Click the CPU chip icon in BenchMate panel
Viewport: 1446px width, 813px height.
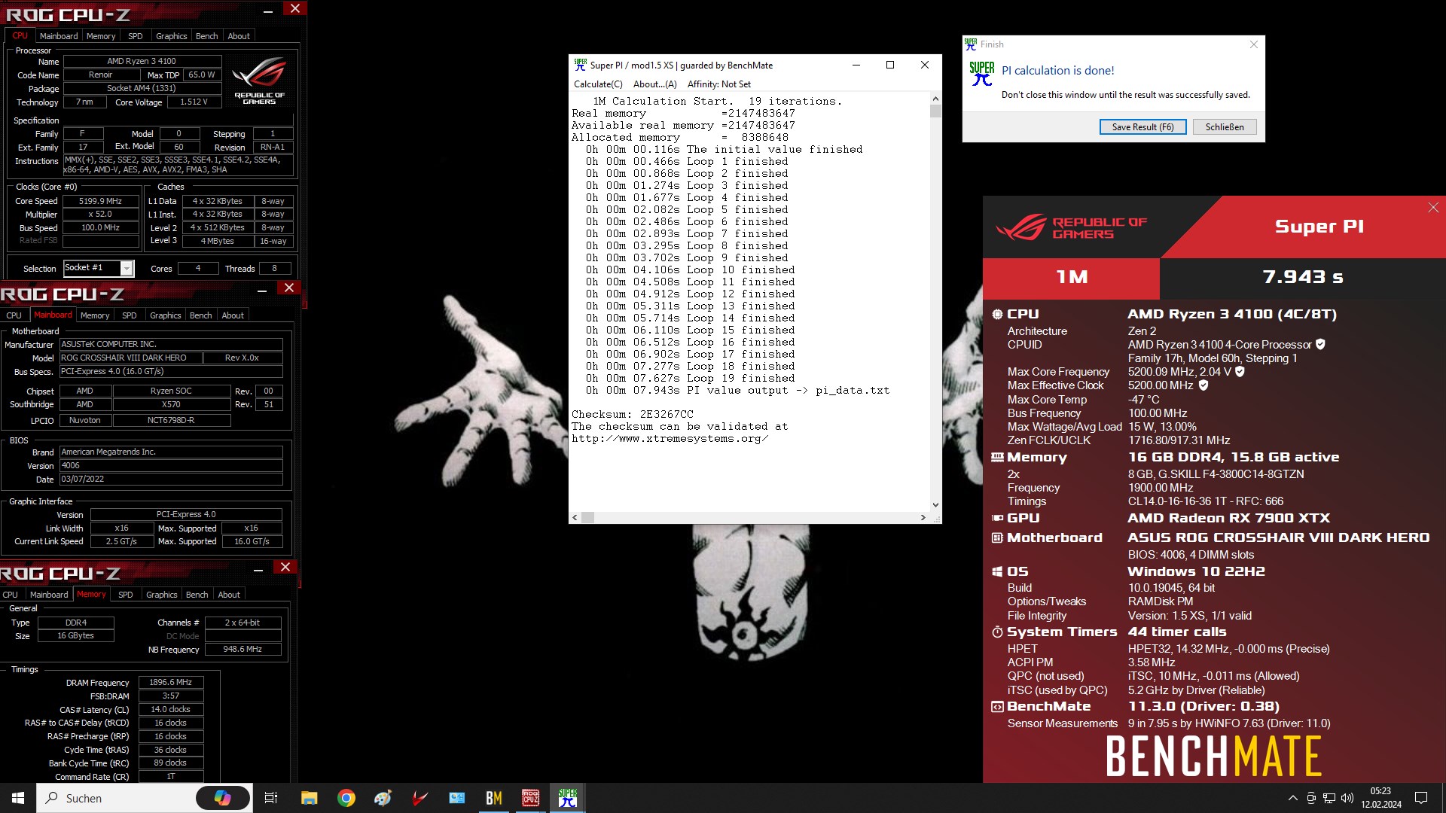[997, 314]
